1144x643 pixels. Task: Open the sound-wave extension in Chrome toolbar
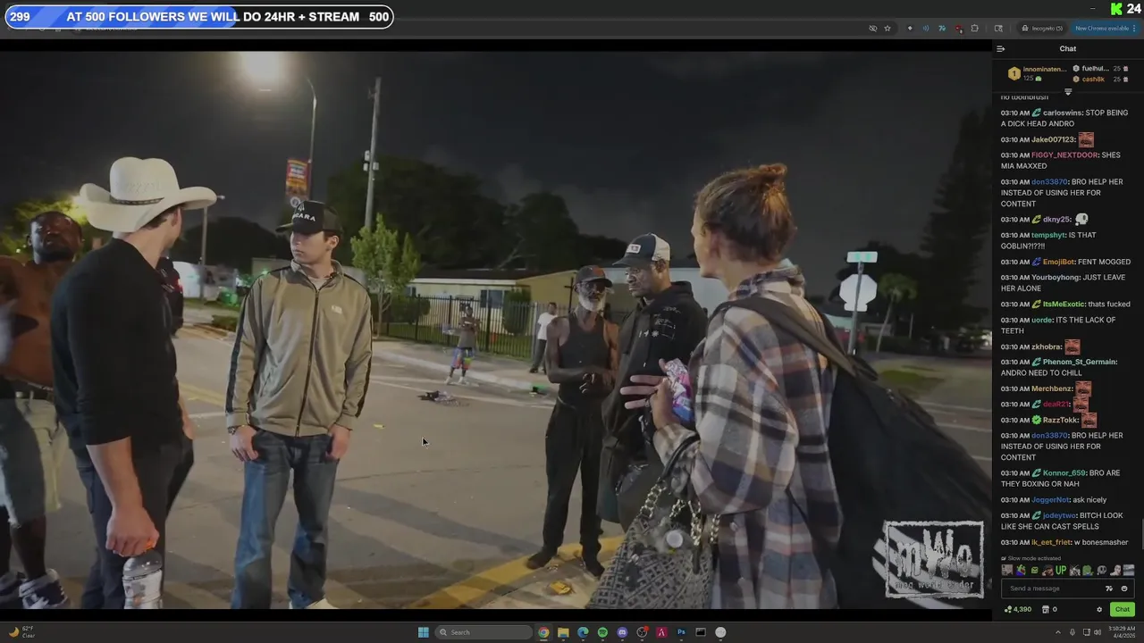tap(926, 29)
